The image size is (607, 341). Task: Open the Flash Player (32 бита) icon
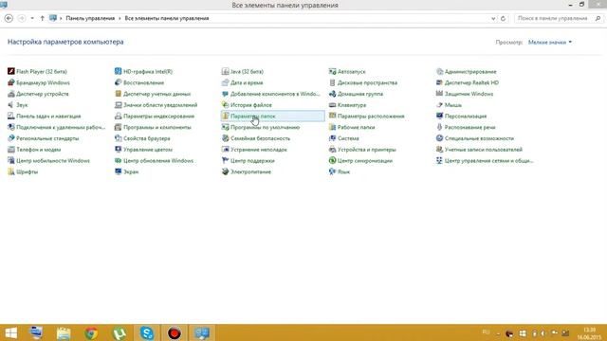10,72
